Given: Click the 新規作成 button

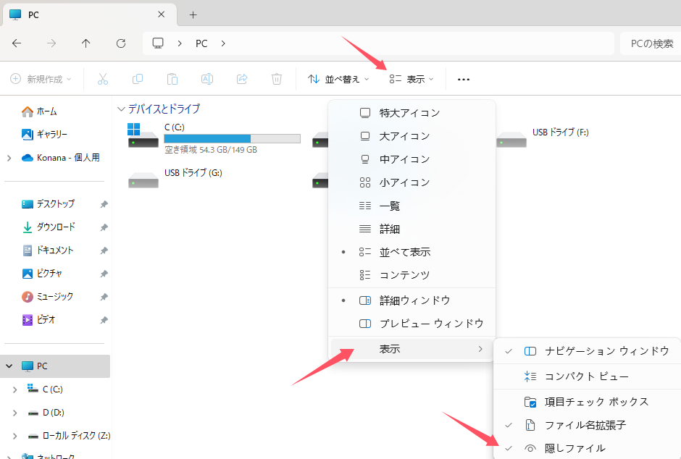Looking at the screenshot, I should [41, 78].
